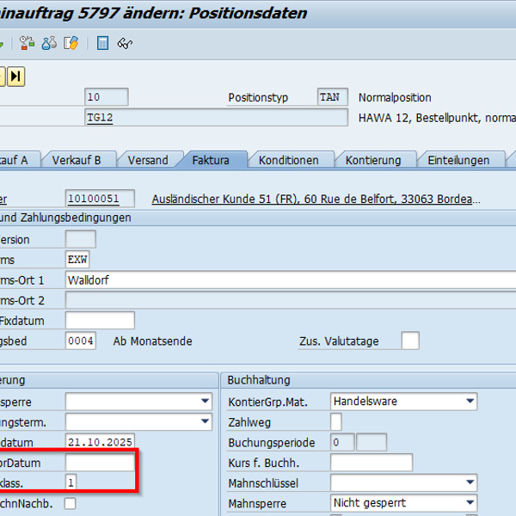Viewport: 516px width, 516px height.
Task: Open the Versand tab
Action: [x=148, y=160]
